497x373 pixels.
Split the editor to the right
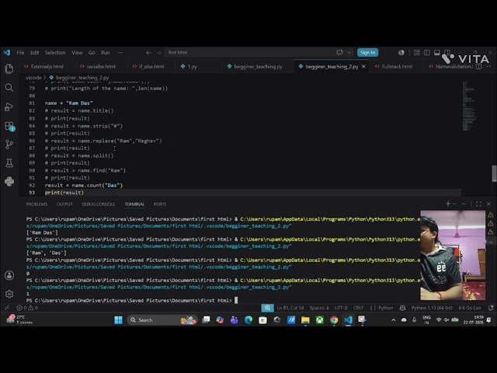(x=479, y=67)
